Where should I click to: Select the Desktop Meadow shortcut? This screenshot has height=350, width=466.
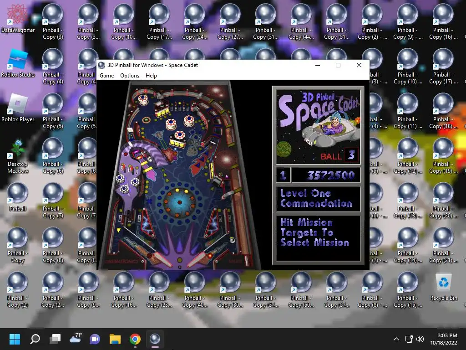pyautogui.click(x=18, y=156)
